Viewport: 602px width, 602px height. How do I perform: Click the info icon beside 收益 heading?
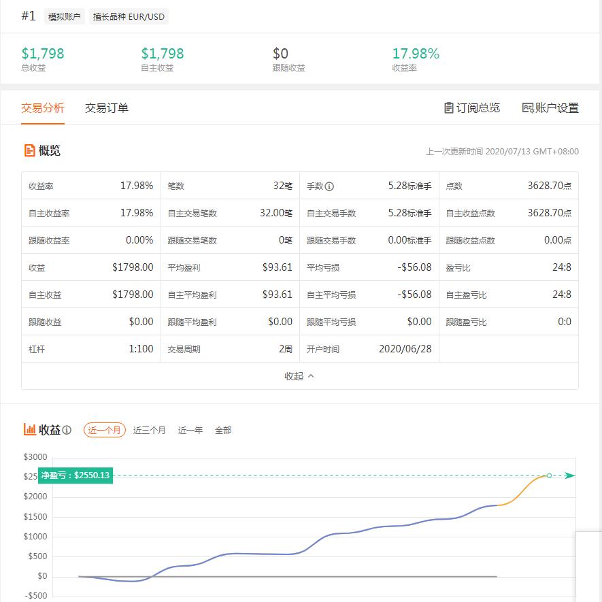tap(67, 430)
